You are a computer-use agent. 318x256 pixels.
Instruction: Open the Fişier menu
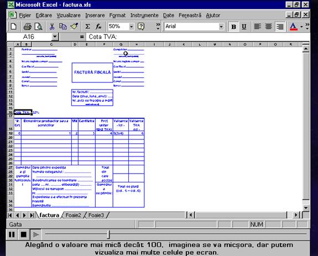point(25,15)
